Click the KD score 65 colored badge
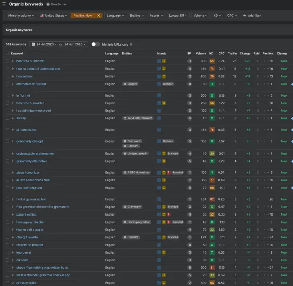Screen dimensions: 293x286 coord(212,61)
